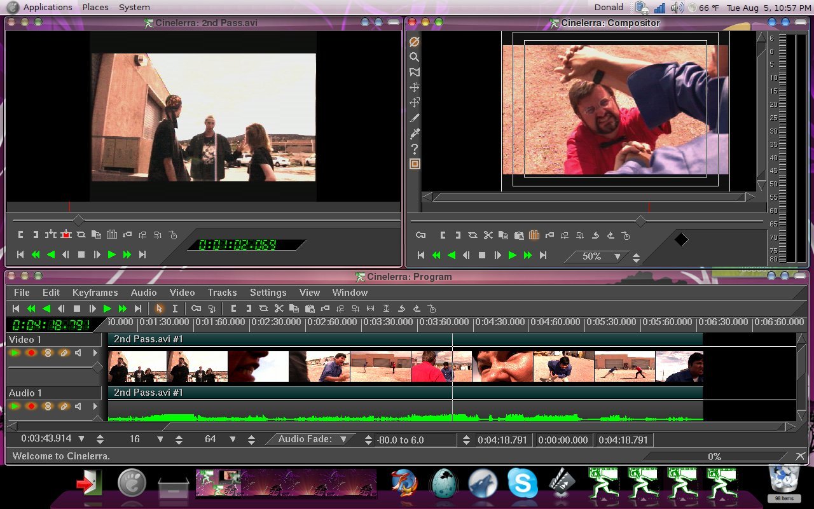Click the undo icon in Program toolbar
The height and width of the screenshot is (509, 814).
401,309
